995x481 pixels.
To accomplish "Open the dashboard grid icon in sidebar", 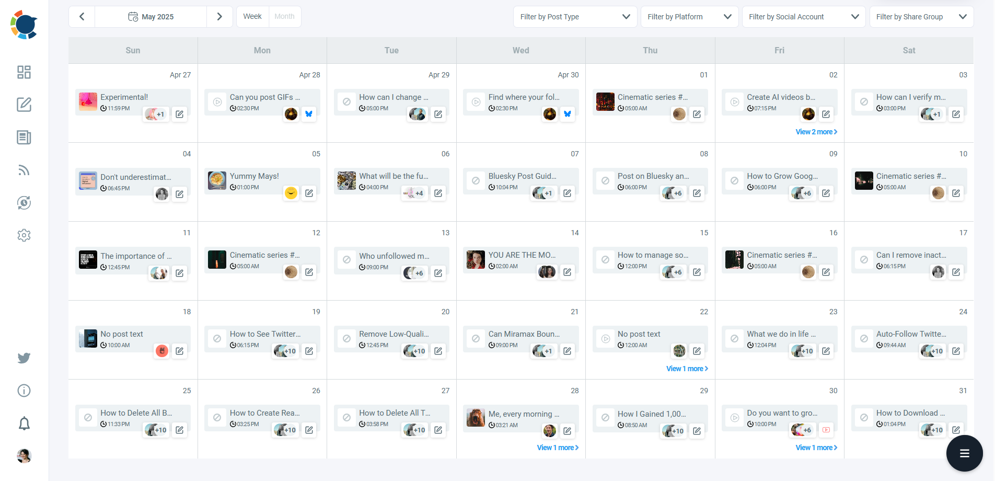I will pos(24,72).
